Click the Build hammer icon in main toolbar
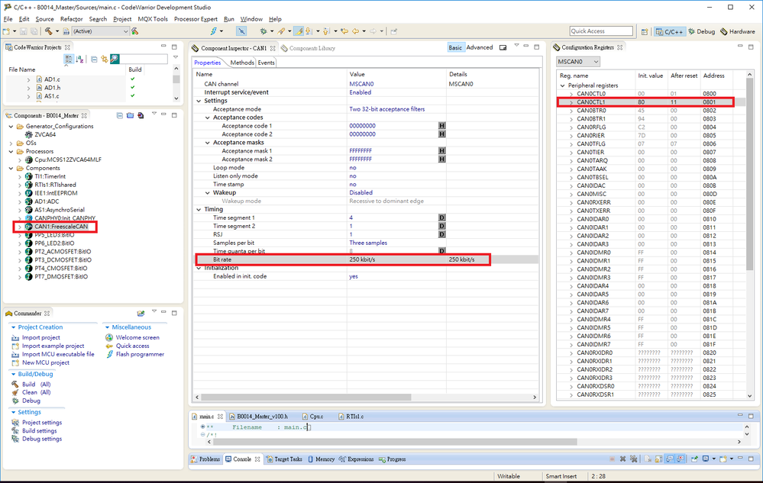This screenshot has width=763, height=483. click(x=48, y=31)
